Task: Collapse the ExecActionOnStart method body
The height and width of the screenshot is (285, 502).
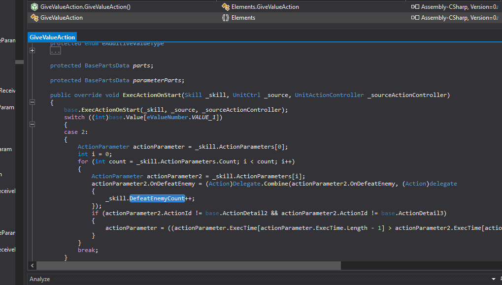Action: 33,102
